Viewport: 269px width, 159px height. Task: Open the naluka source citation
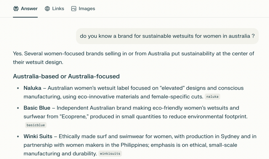click(213, 97)
